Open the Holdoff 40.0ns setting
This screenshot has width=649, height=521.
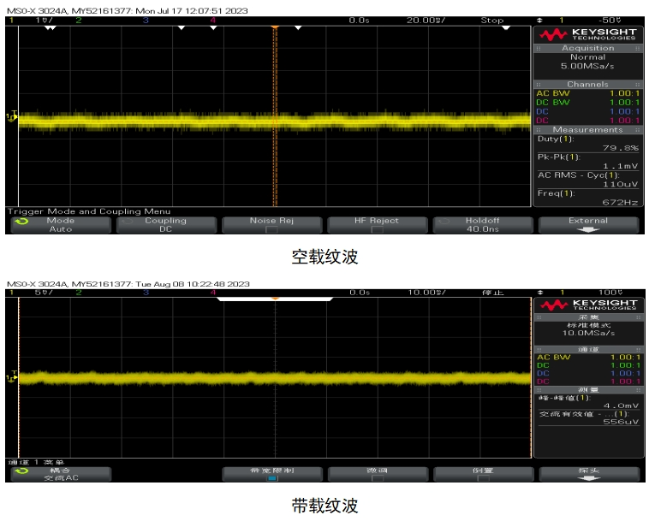click(483, 225)
